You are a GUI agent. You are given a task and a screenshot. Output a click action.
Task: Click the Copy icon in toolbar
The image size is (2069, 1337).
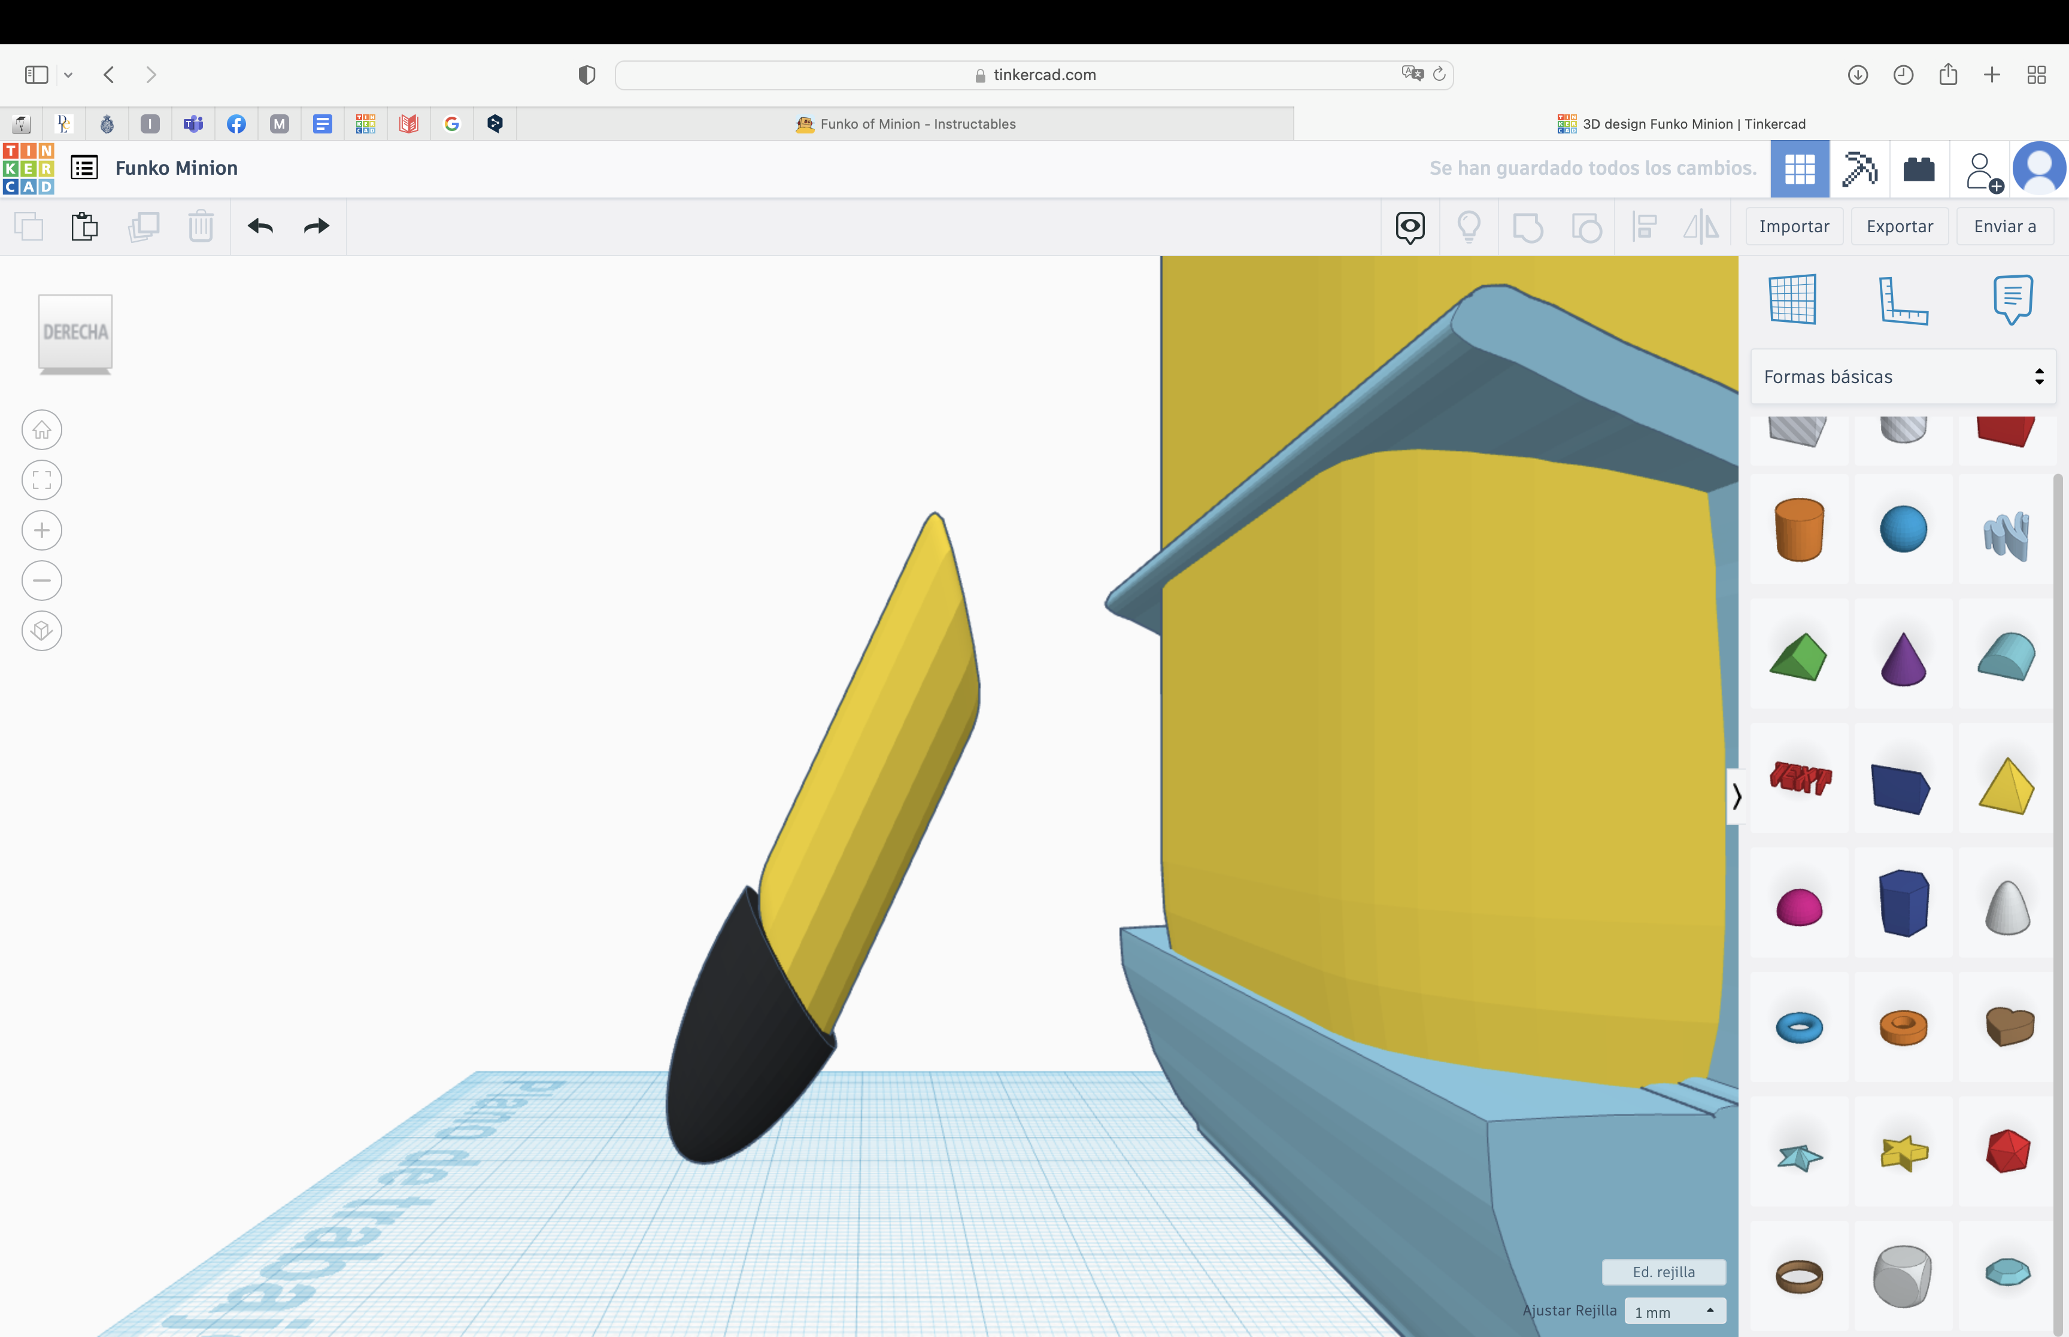[29, 227]
